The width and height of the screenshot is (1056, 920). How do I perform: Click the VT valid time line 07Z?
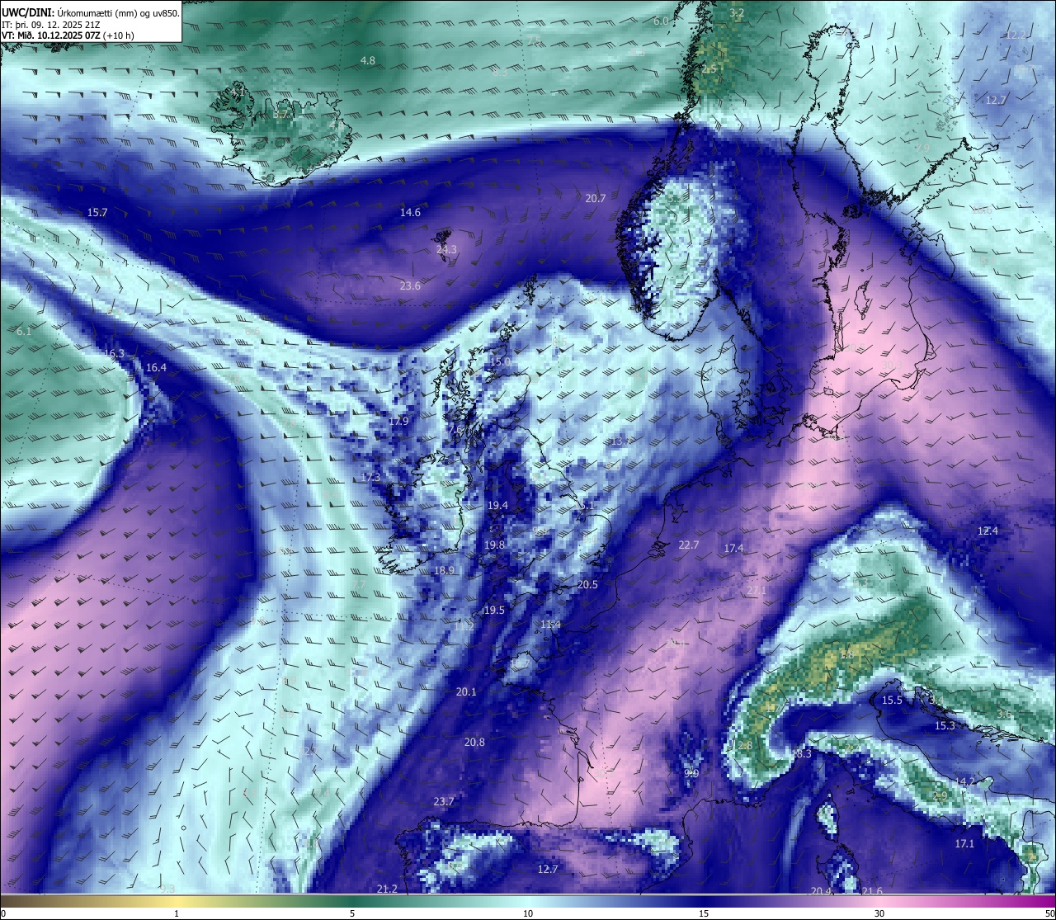coord(68,35)
